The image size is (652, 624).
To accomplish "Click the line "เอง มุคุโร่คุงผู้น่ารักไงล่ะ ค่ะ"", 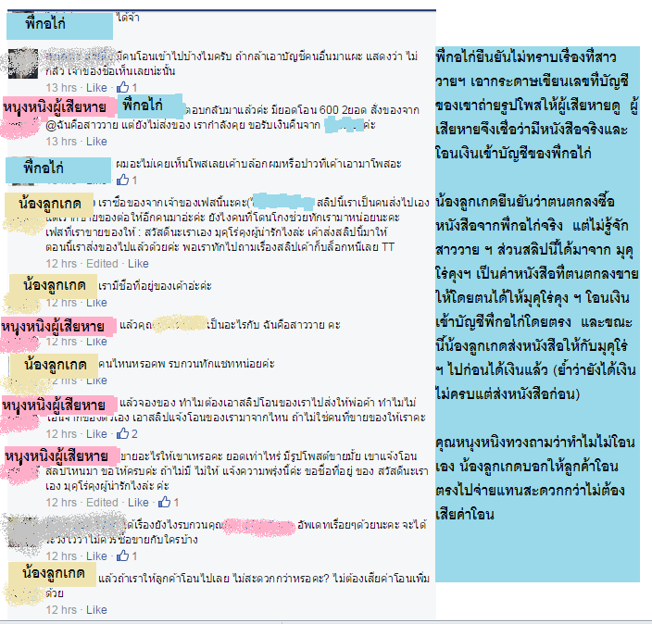I will [x=107, y=485].
